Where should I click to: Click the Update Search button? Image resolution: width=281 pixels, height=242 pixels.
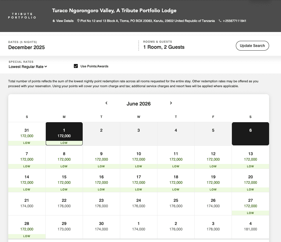point(252,46)
